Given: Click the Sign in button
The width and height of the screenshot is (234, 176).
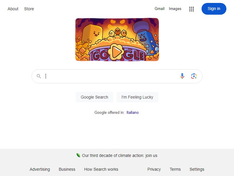Looking at the screenshot, I should (x=214, y=9).
